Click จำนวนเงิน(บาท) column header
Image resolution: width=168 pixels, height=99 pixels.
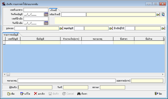pos(71,39)
